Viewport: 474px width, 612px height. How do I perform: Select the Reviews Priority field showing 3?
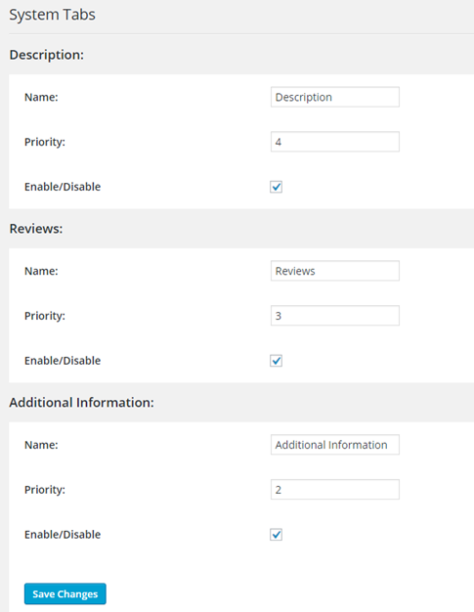click(x=335, y=316)
